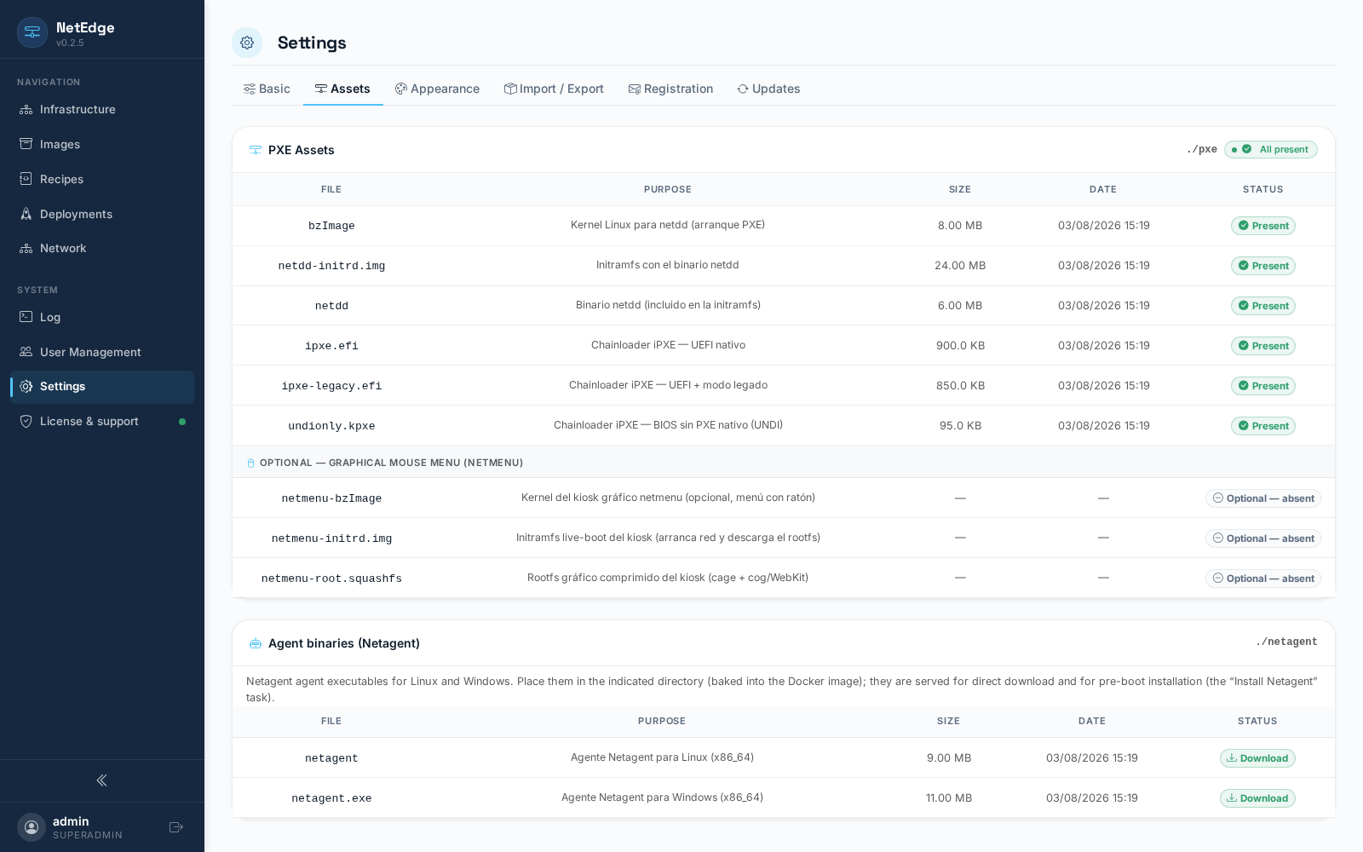
Task: Click the Settings gear header icon
Action: pyautogui.click(x=247, y=43)
